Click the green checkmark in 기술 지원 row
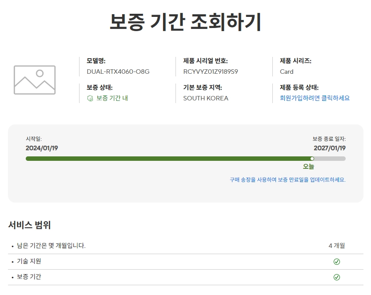 [x=337, y=261]
